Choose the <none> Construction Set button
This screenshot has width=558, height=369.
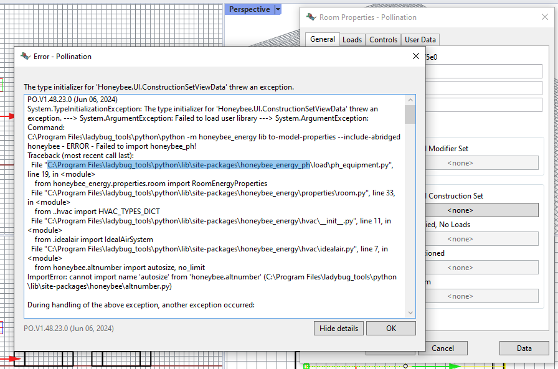[482, 210]
